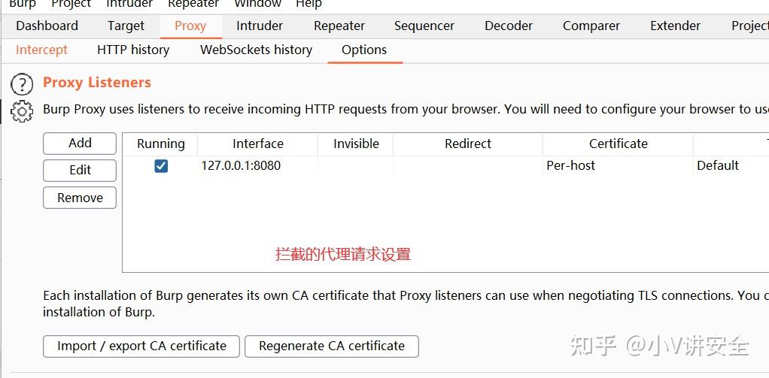769x378 pixels.
Task: Click the Proxy Listeners settings gear icon
Action: [x=22, y=112]
